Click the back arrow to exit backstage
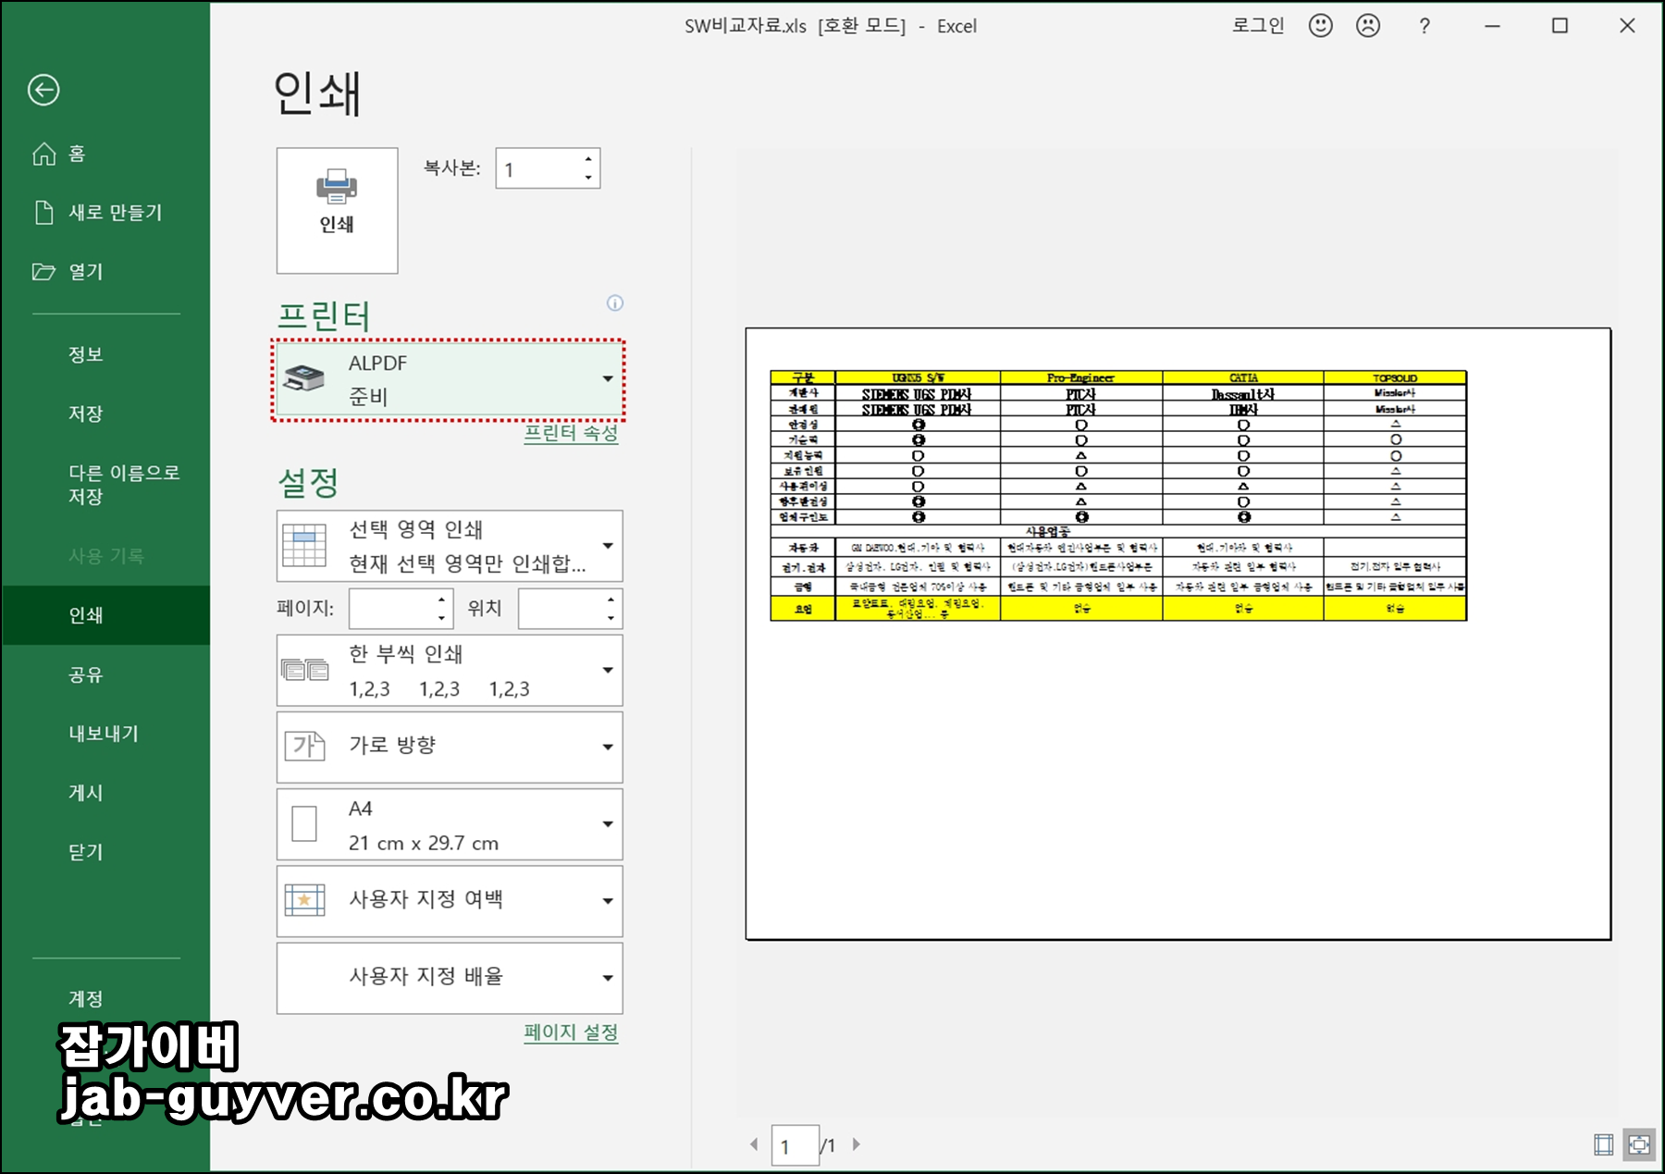This screenshot has height=1174, width=1665. click(43, 90)
